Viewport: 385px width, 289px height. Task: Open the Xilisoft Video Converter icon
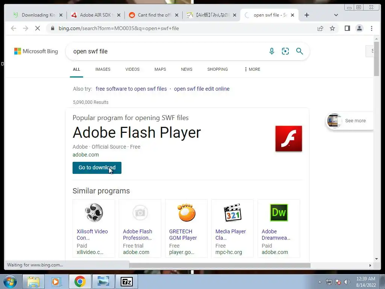(94, 213)
